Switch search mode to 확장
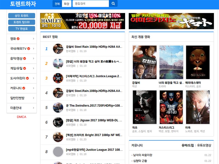Image resolution: width=219 pixels, height=164 pixels. (x=67, y=4)
